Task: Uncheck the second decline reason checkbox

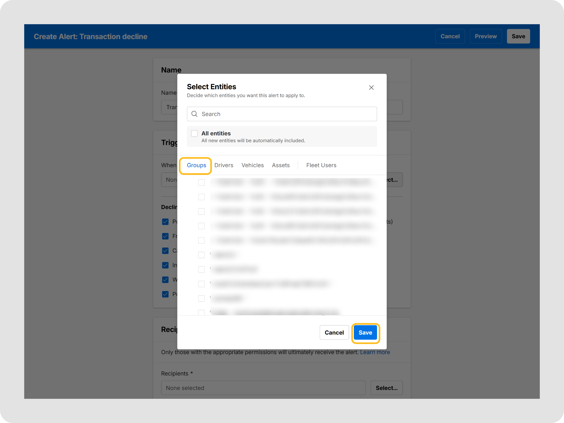Action: (165, 236)
